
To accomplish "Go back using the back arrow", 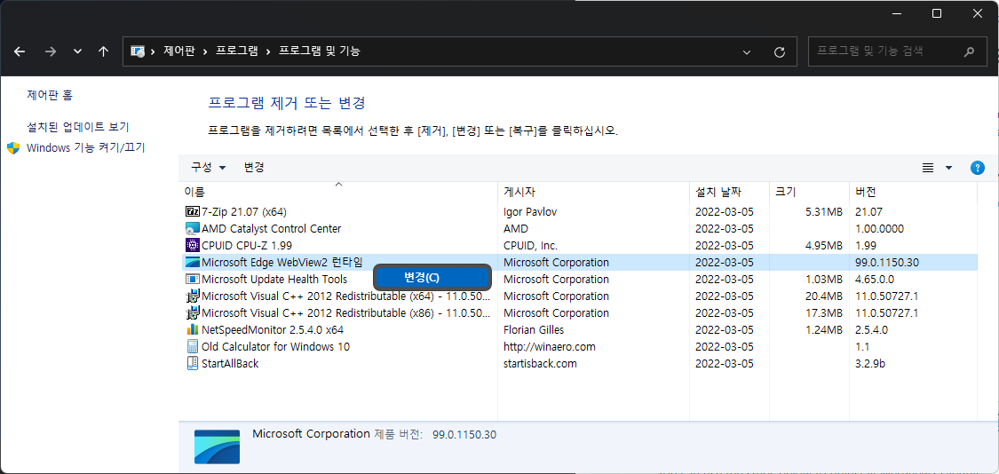I will pyautogui.click(x=20, y=51).
